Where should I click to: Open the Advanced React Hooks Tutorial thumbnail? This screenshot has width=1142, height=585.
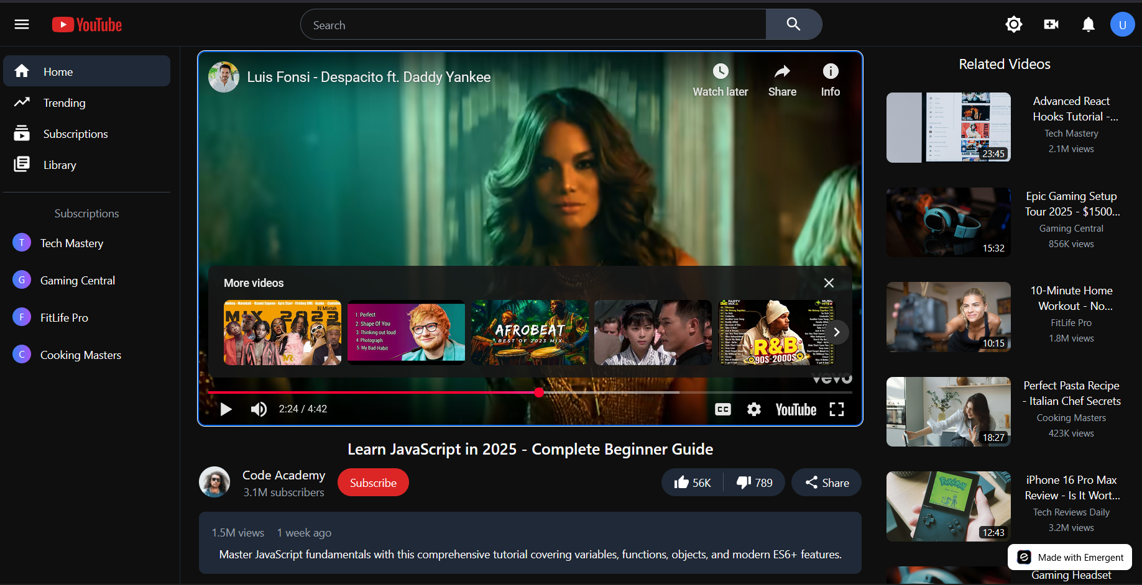(x=949, y=127)
